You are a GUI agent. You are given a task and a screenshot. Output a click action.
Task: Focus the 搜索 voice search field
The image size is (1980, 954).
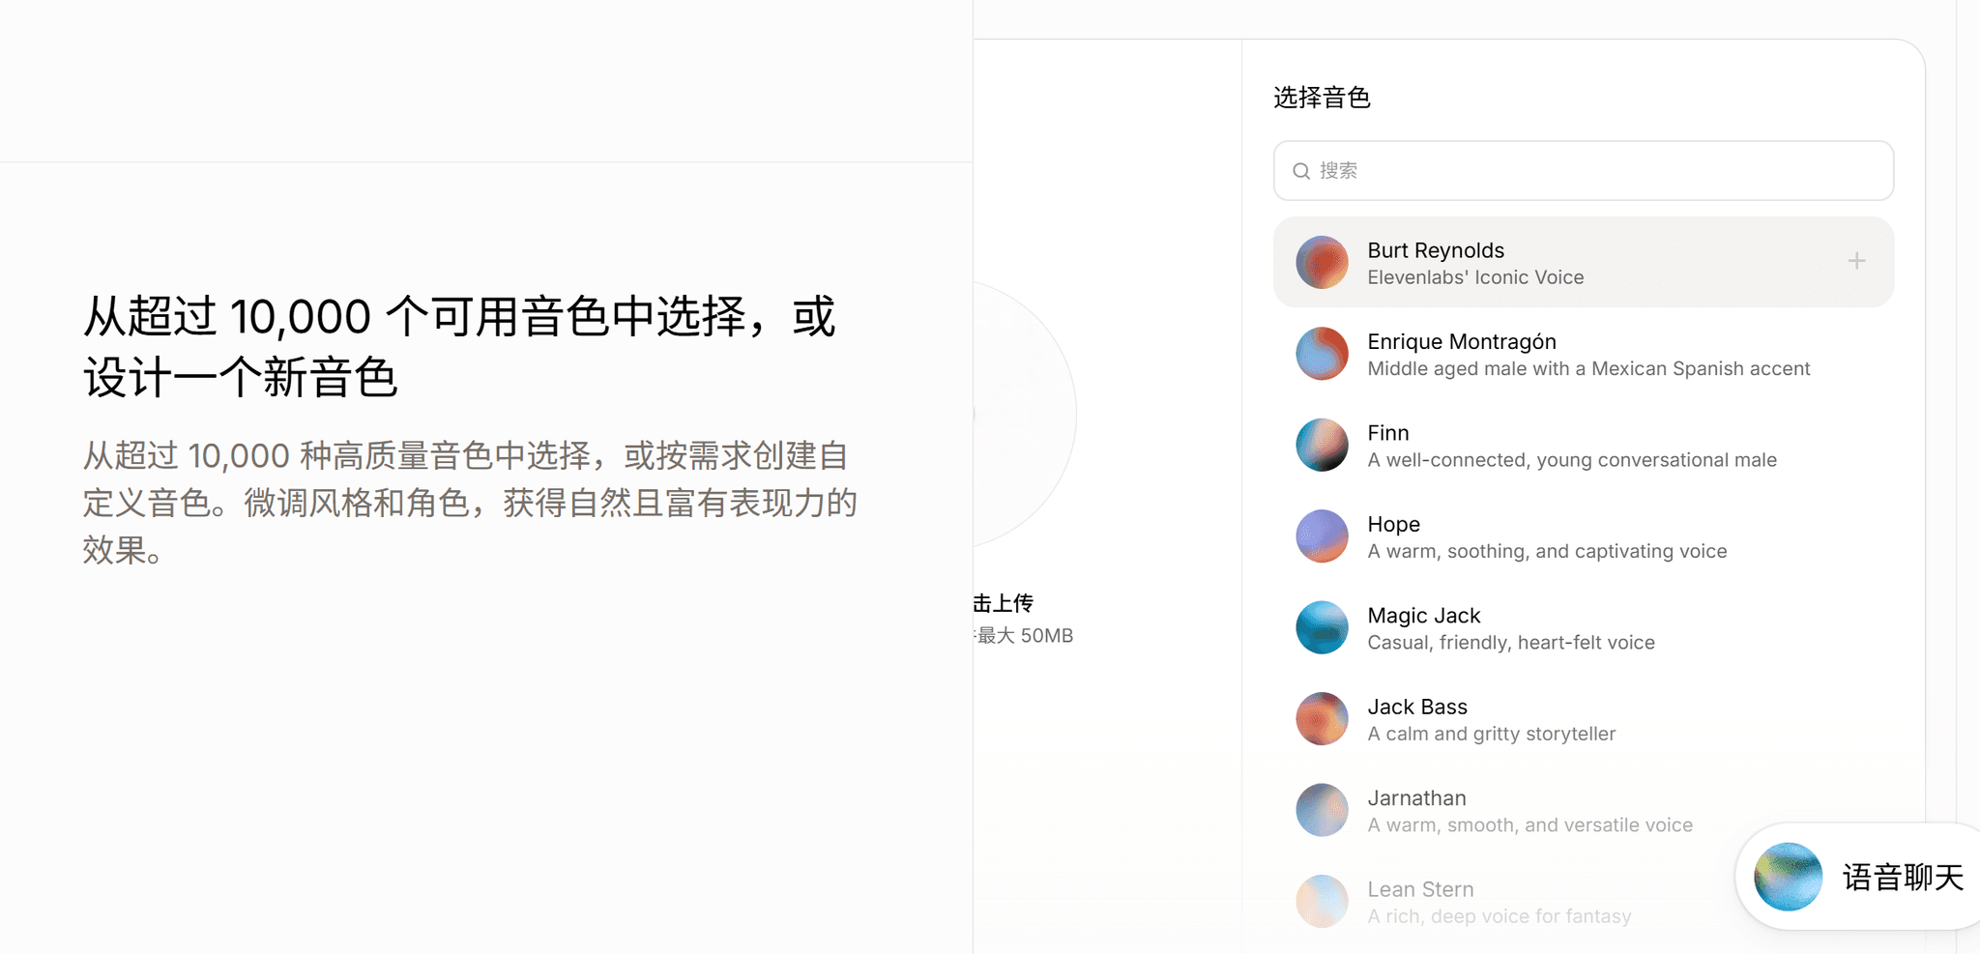[x=1584, y=171]
